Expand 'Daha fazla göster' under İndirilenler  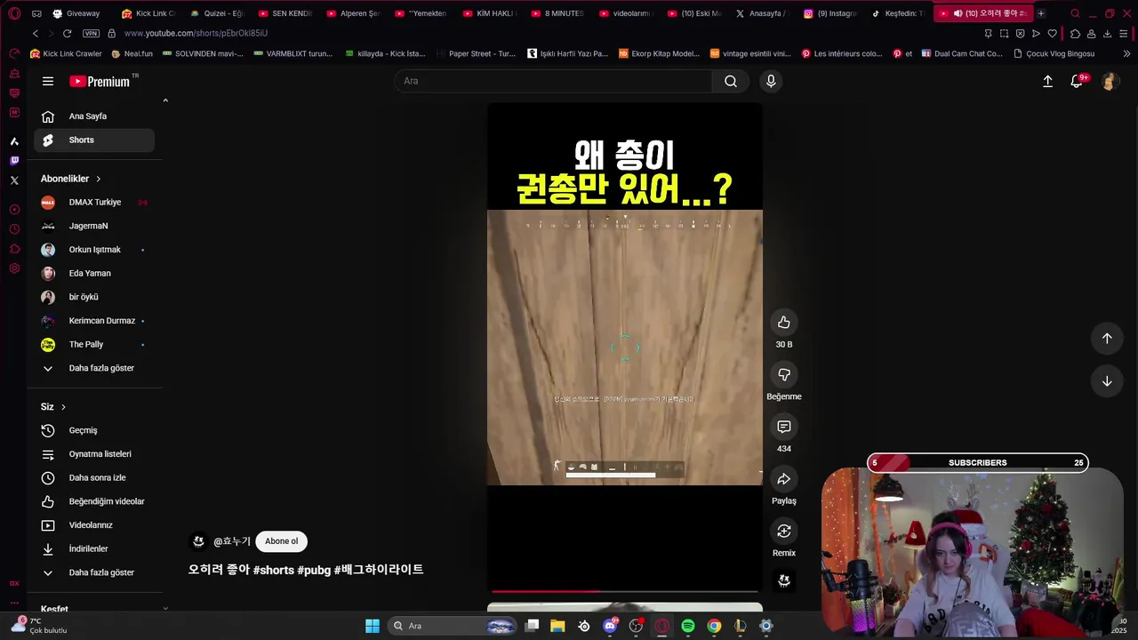point(94,572)
